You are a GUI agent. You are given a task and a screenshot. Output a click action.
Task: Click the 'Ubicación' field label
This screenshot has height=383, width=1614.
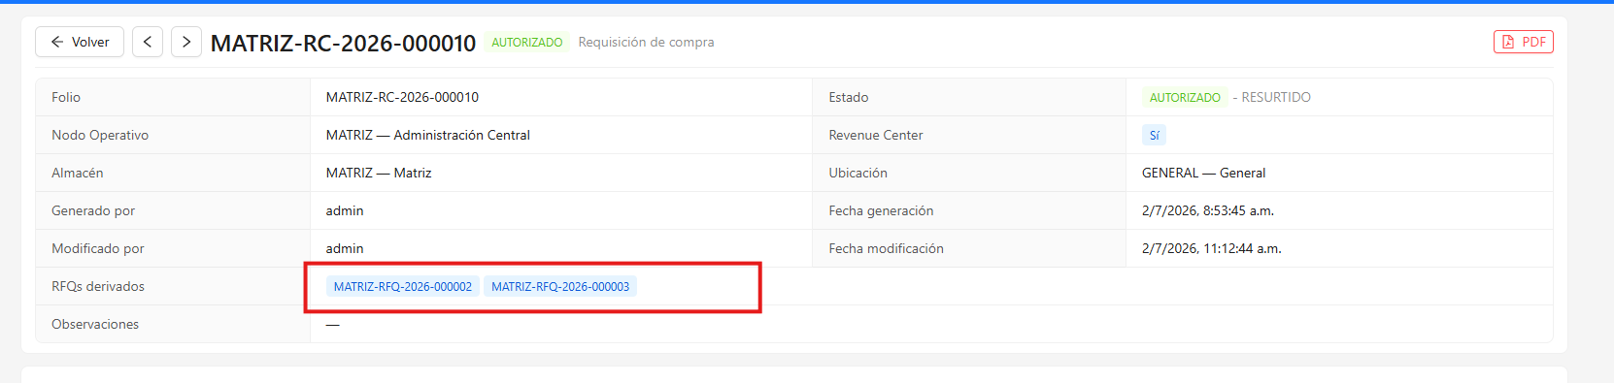pyautogui.click(x=857, y=173)
